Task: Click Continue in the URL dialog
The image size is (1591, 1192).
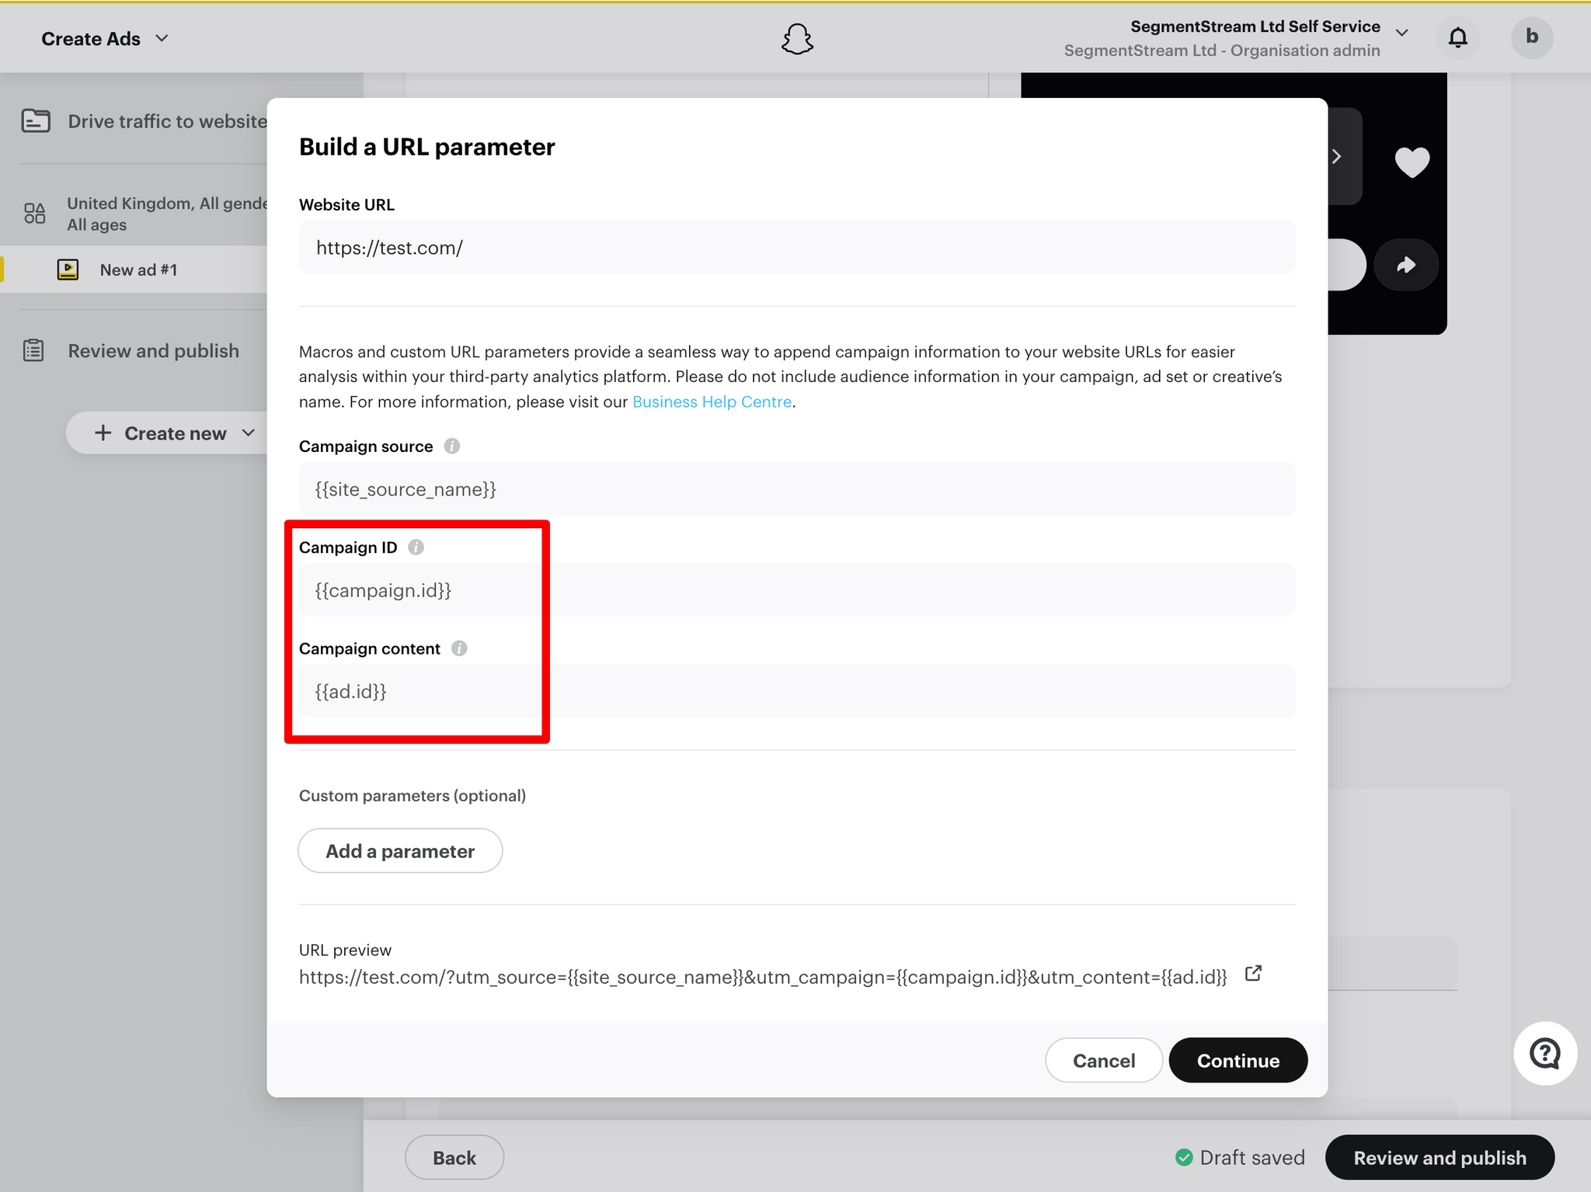Action: (x=1238, y=1060)
